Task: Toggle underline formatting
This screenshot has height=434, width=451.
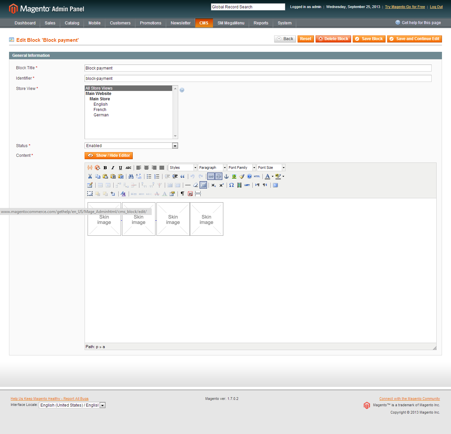Action: pos(121,168)
